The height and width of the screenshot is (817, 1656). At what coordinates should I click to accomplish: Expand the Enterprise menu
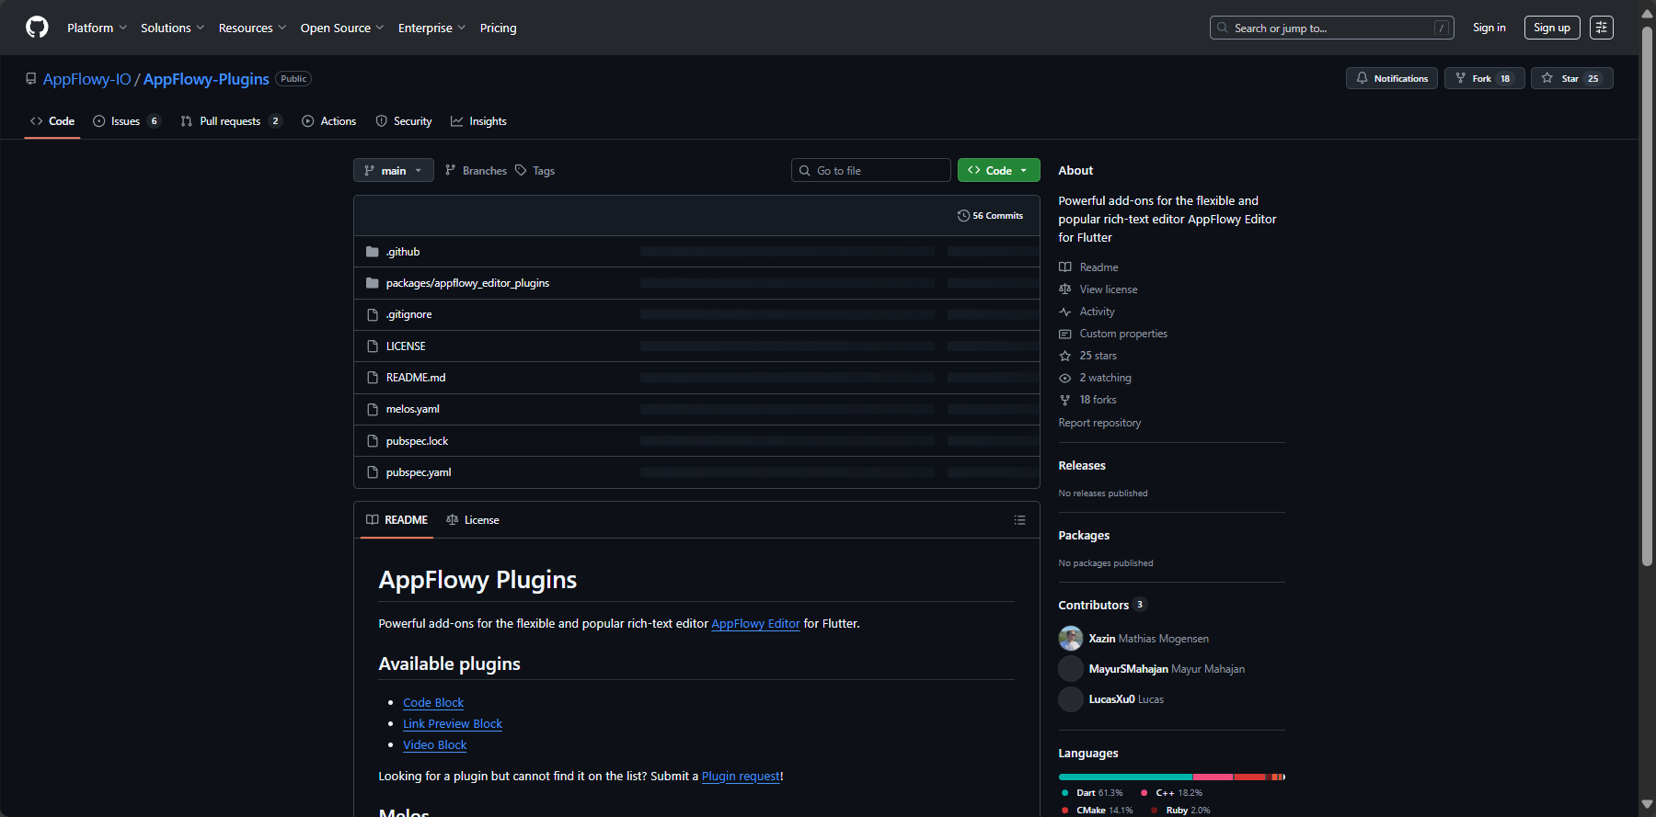(x=431, y=28)
